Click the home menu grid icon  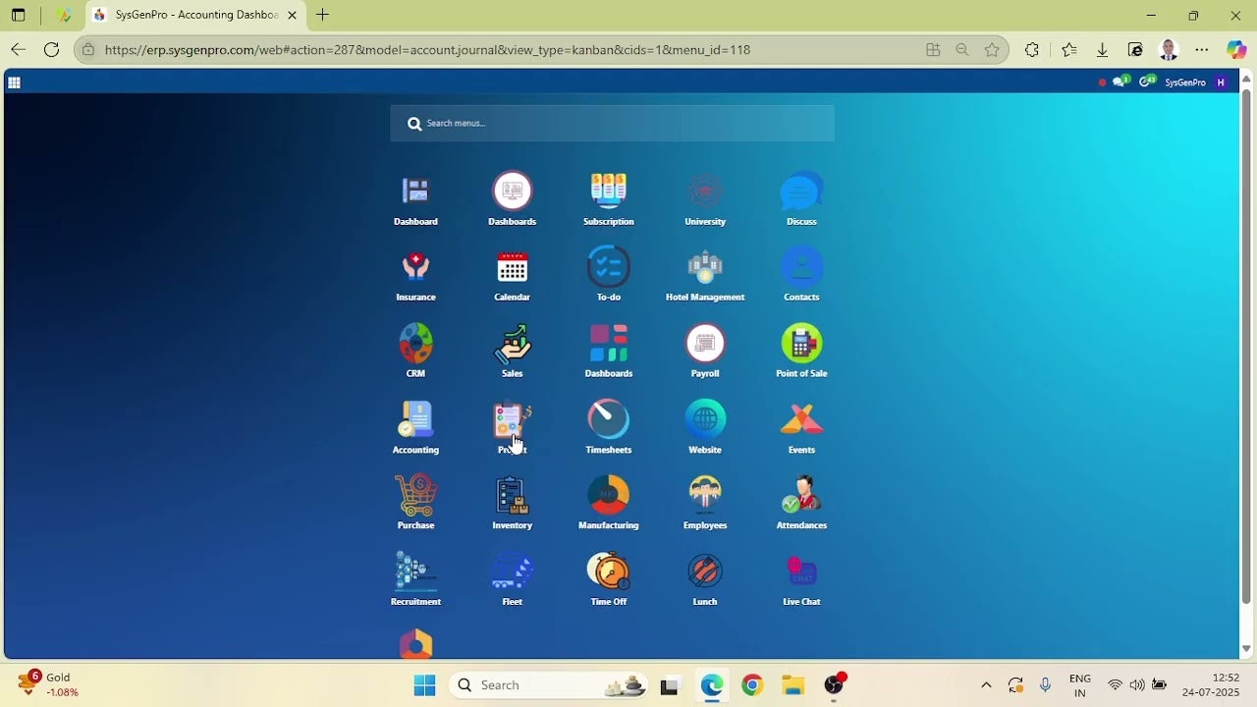tap(14, 82)
